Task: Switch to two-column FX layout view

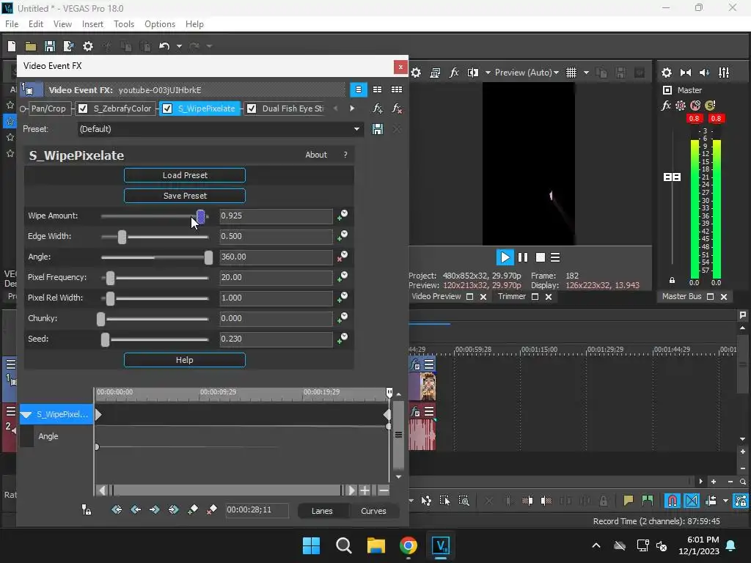Action: click(x=378, y=89)
